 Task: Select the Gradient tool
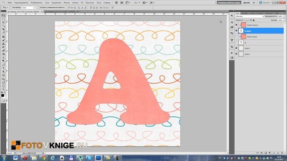pos(3,54)
